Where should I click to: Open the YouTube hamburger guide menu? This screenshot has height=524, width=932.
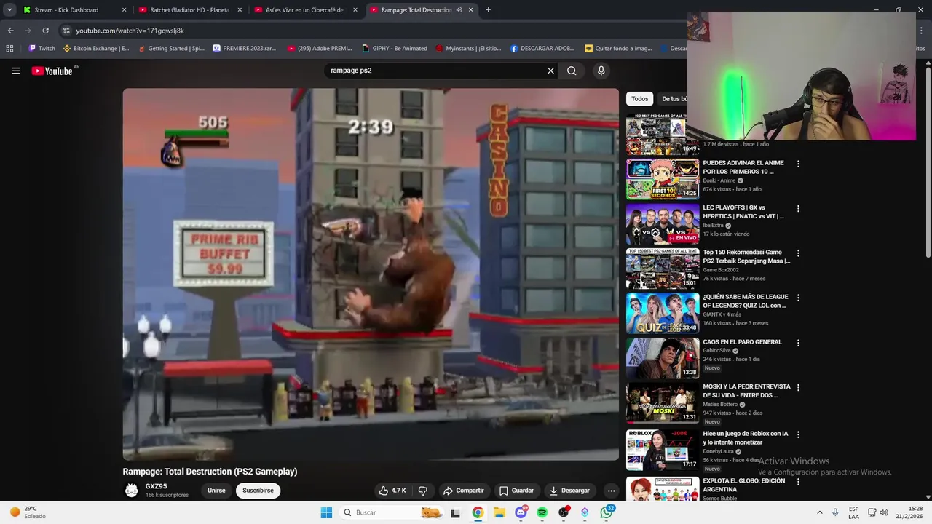[x=15, y=71]
